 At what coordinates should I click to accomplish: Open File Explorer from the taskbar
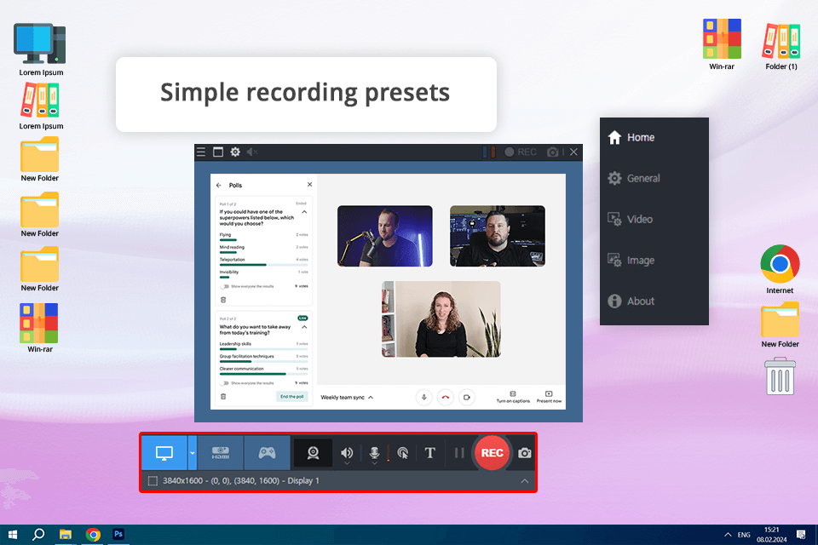(66, 535)
